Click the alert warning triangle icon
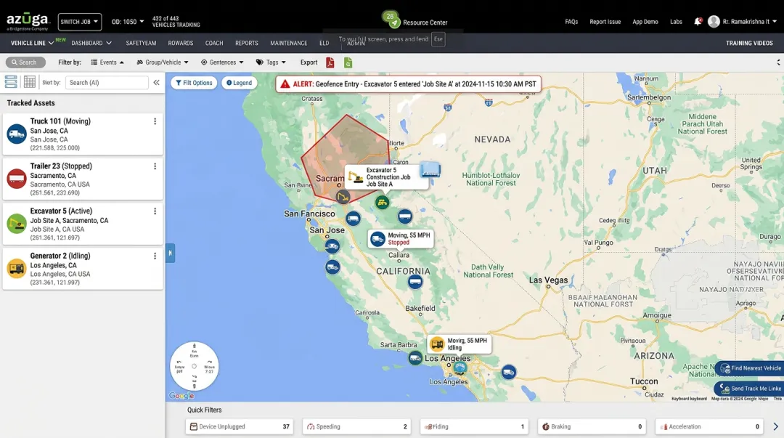 pos(285,84)
